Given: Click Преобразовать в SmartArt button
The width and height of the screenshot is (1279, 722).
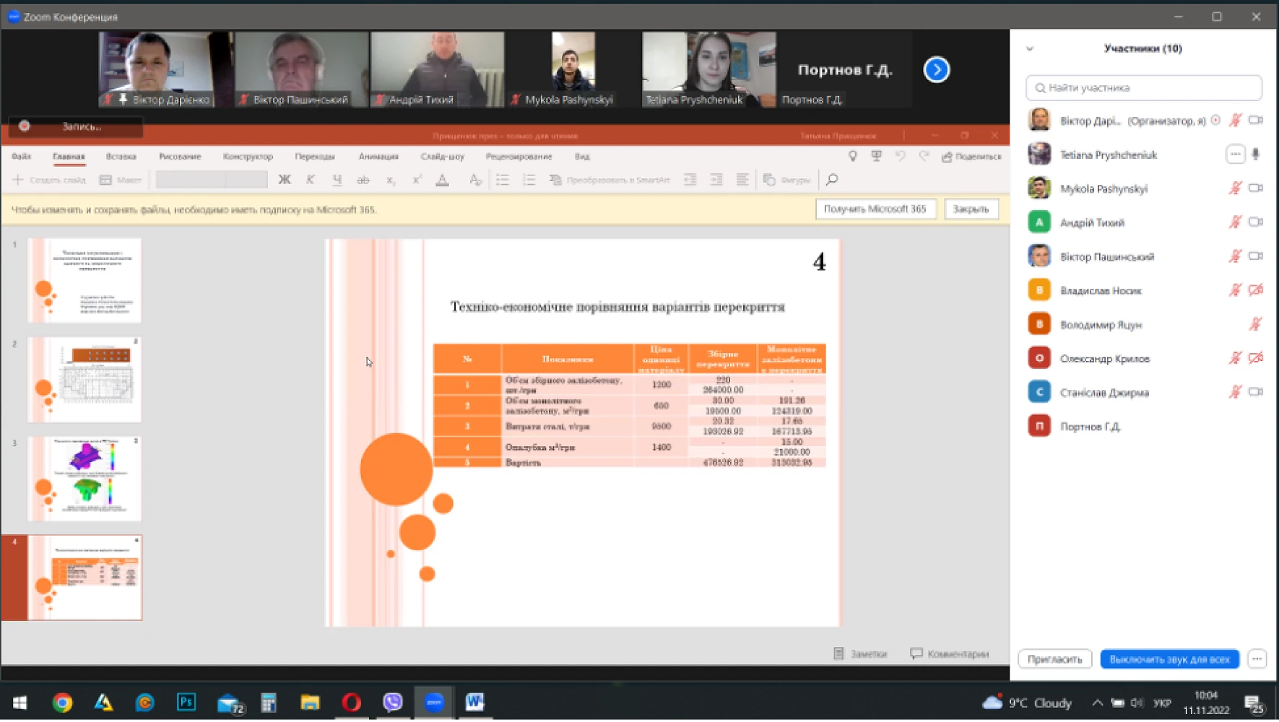Looking at the screenshot, I should (x=610, y=180).
